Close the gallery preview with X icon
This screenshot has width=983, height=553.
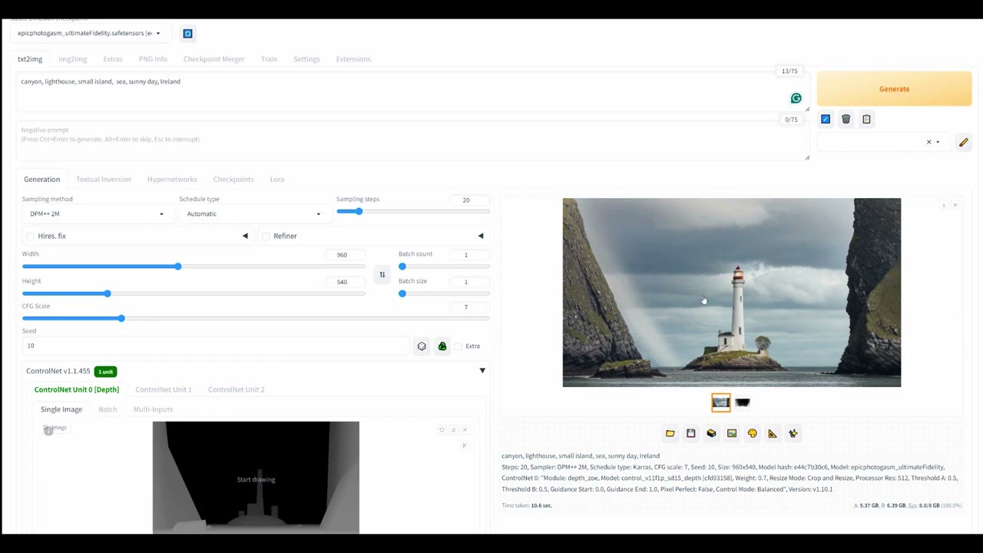coord(955,205)
